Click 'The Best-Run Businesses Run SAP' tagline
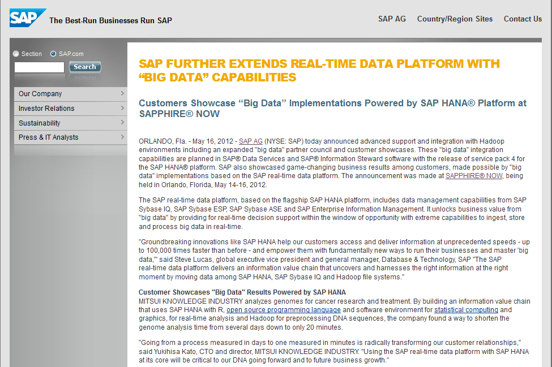This screenshot has width=552, height=367. pyautogui.click(x=110, y=21)
